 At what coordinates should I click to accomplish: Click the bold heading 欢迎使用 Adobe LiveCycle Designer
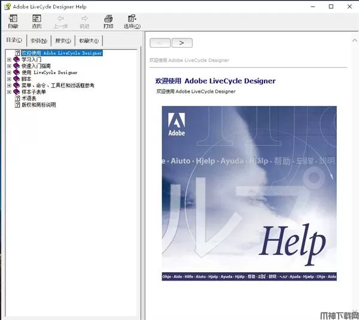tap(215, 81)
